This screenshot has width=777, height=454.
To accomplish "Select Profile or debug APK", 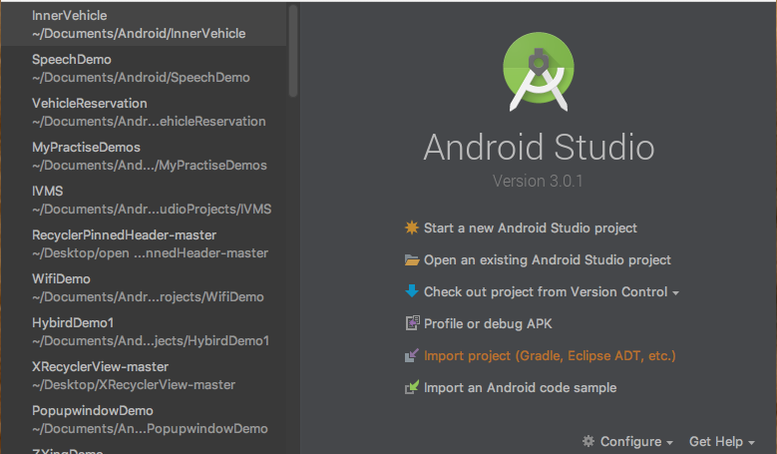I will (488, 323).
